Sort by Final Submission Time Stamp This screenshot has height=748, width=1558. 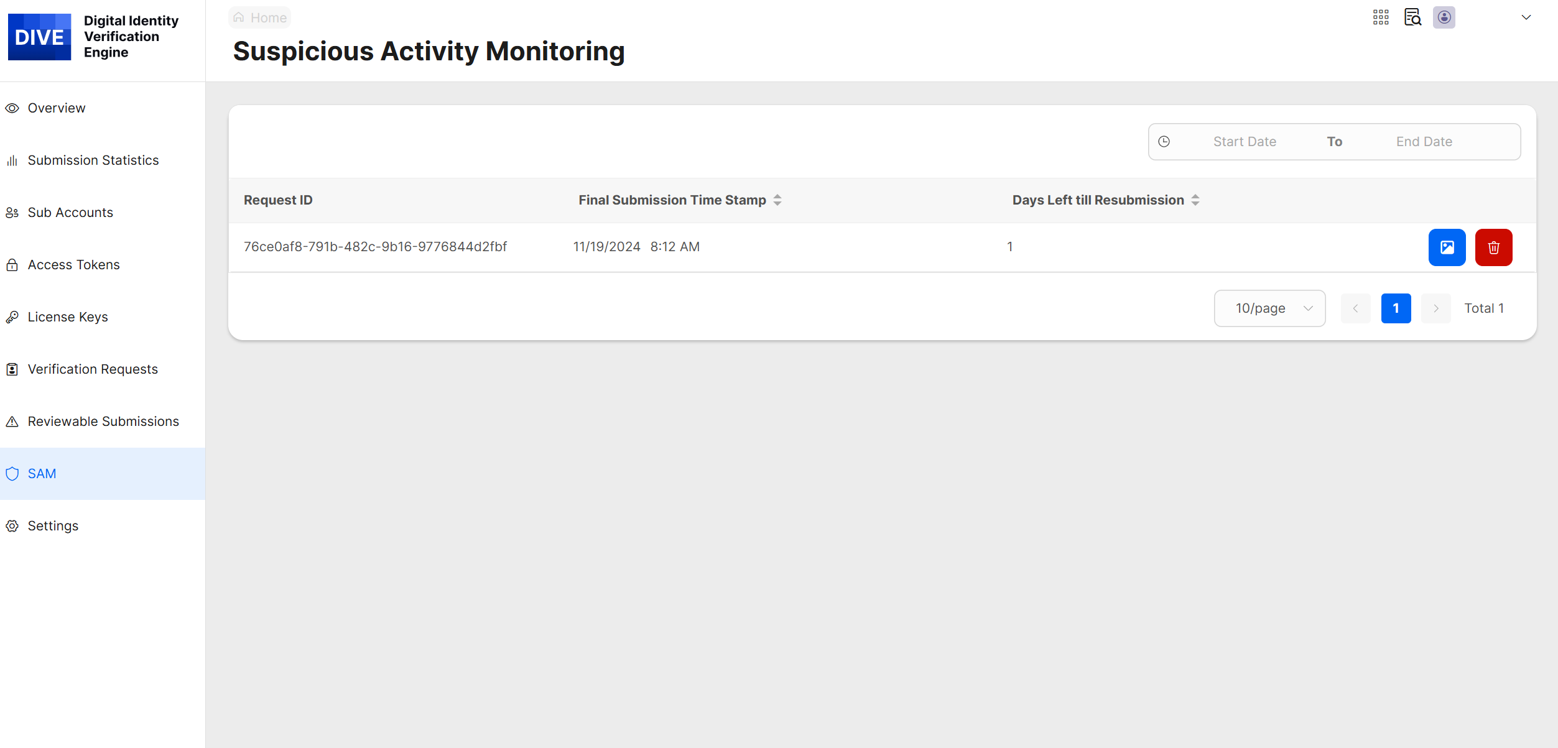point(777,200)
